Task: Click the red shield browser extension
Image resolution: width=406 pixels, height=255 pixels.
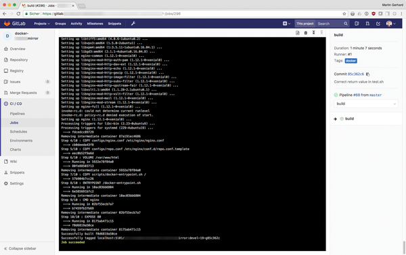Action: pos(374,14)
